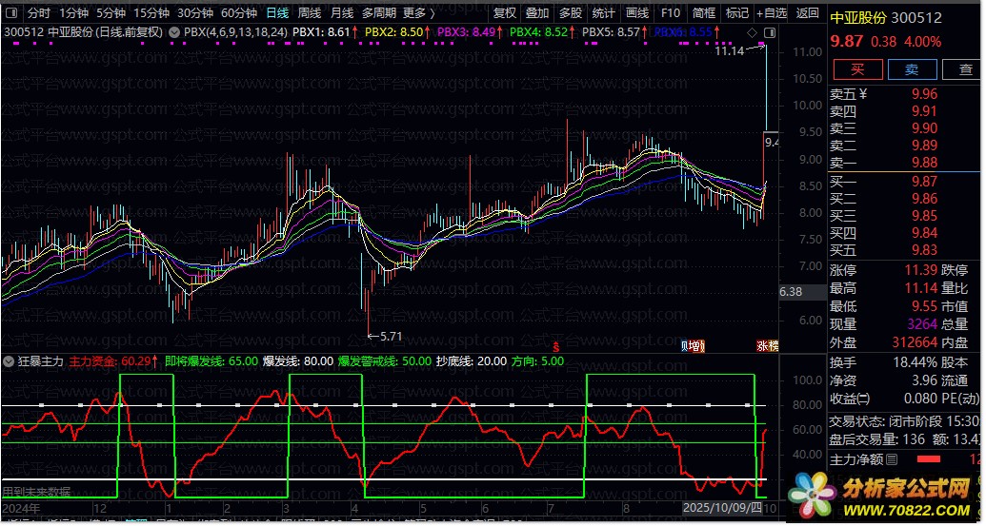Click the 涨榜 marker at chart bottom
This screenshot has height=526, width=986.
(767, 345)
